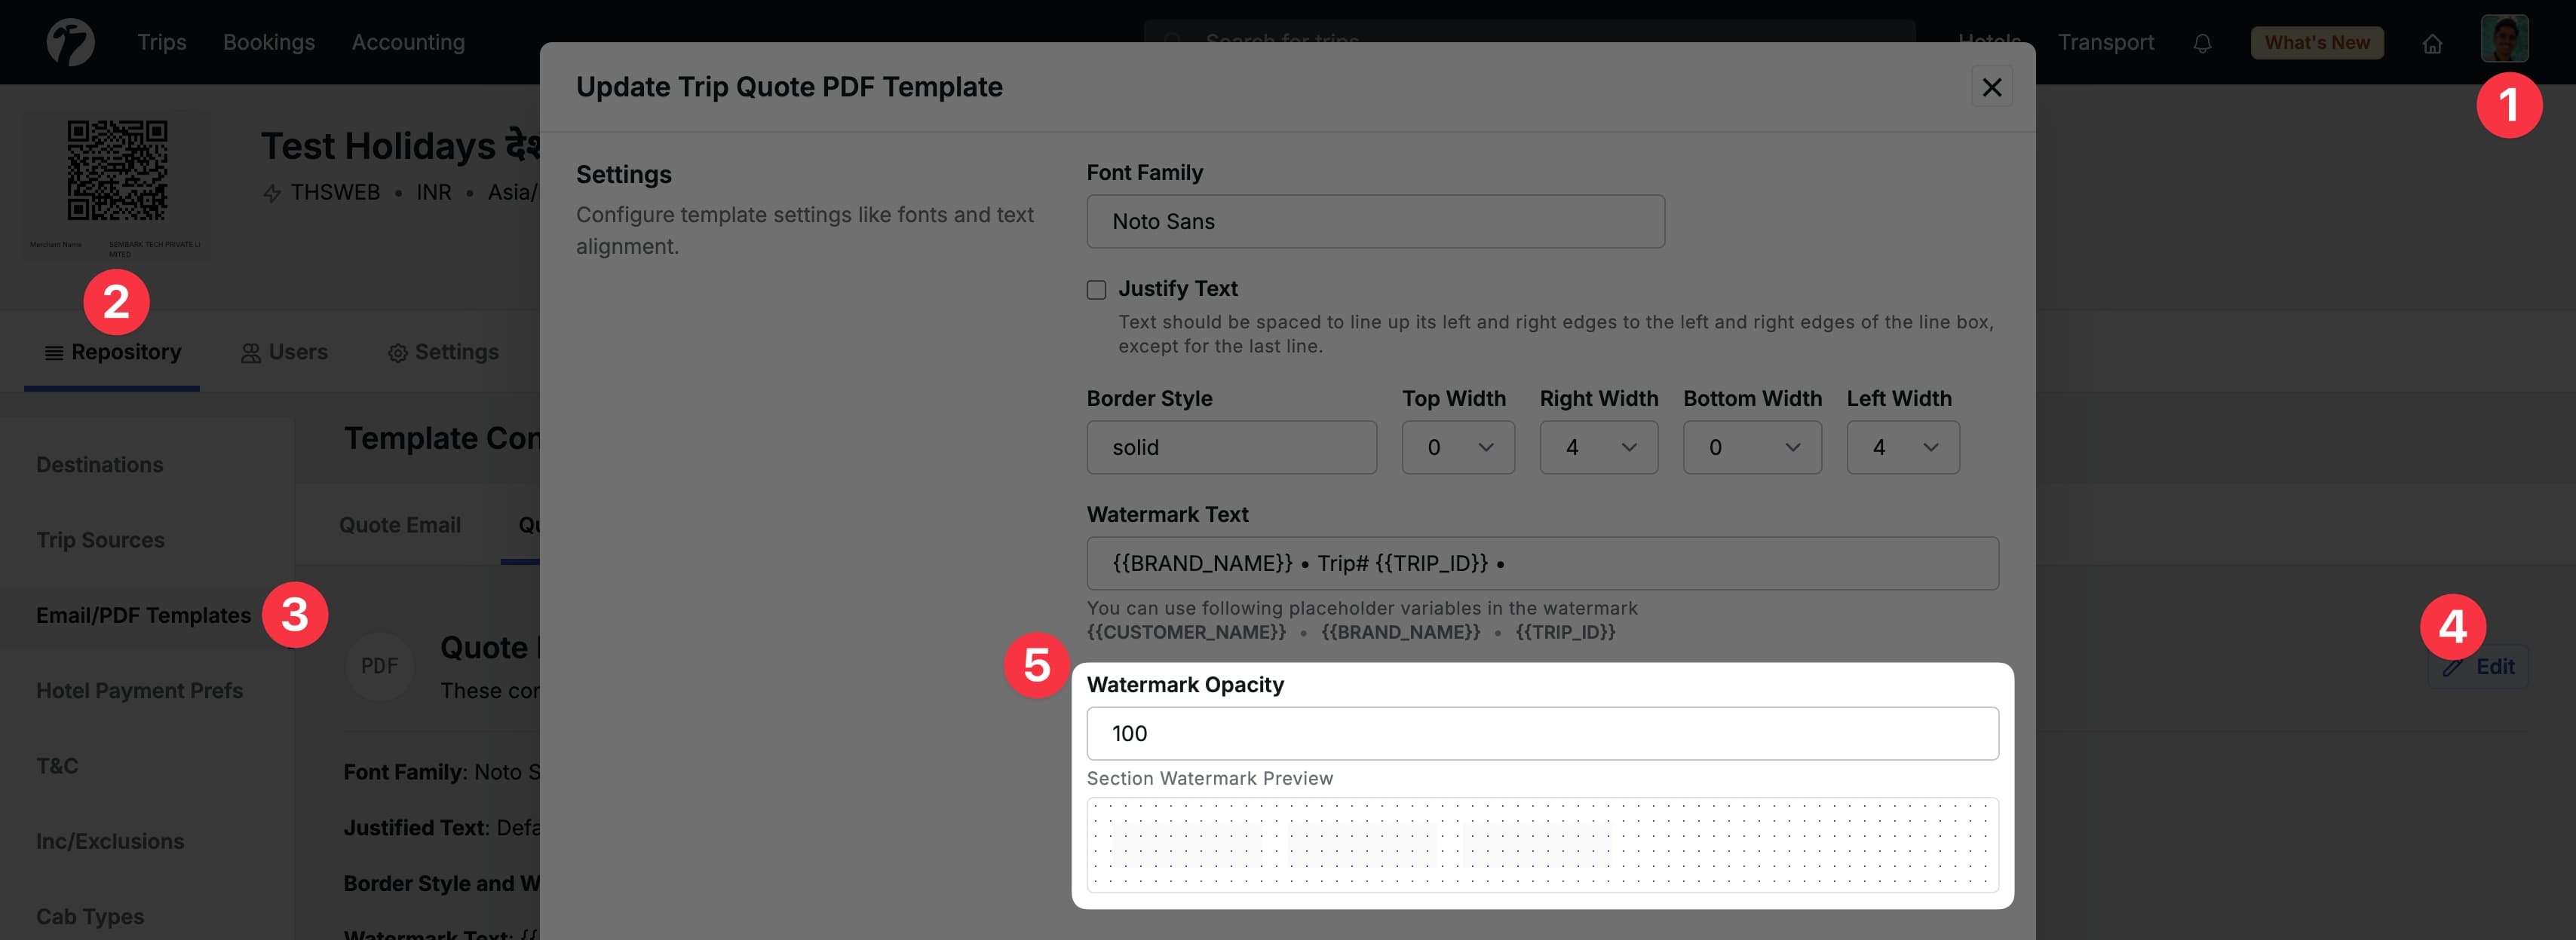Click the PDF file icon beside Quote

pos(379,665)
